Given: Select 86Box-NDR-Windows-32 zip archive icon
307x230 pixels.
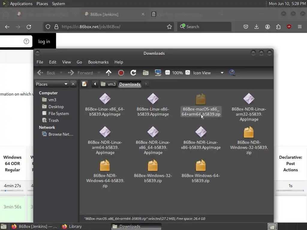Looking at the screenshot, I should [249, 132].
